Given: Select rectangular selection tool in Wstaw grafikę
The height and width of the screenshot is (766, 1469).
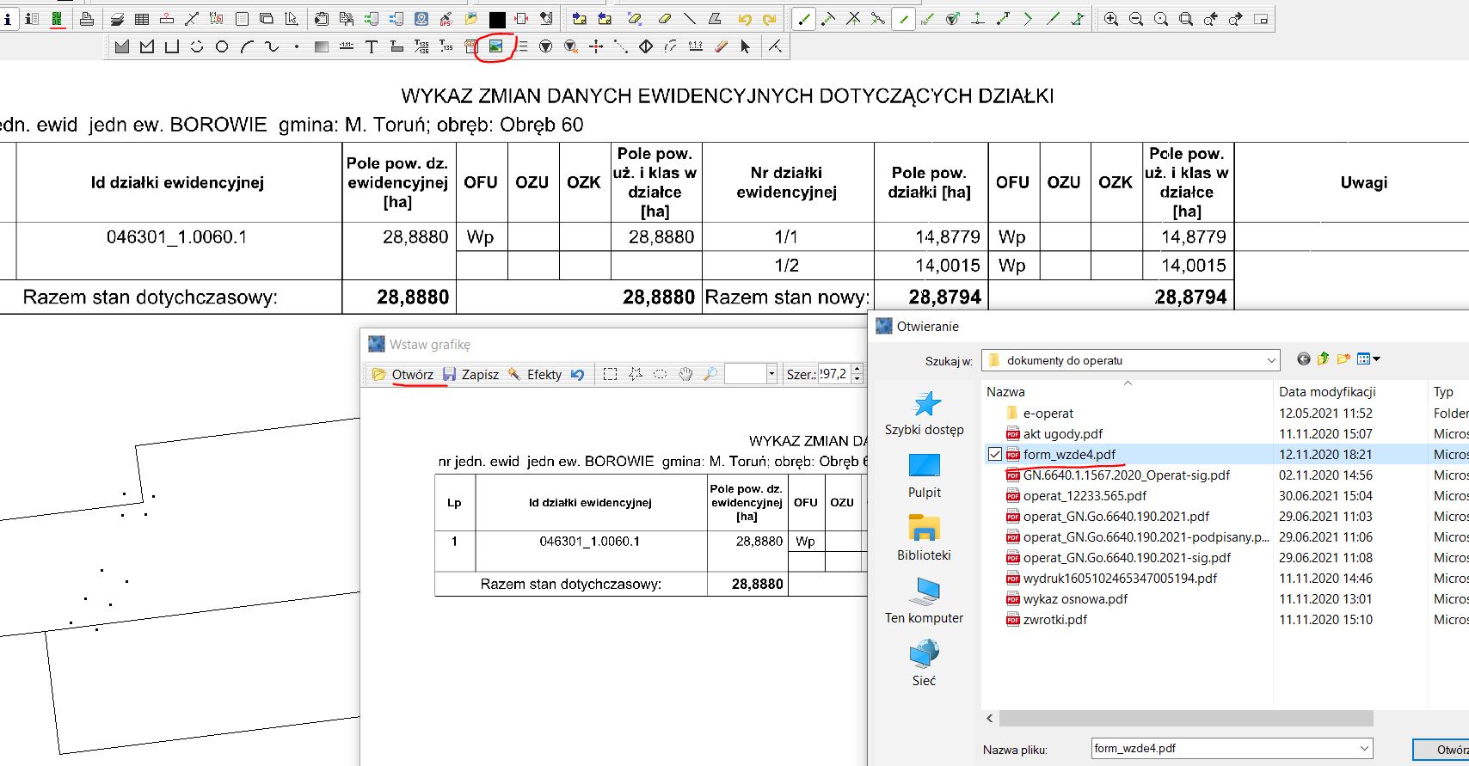Looking at the screenshot, I should click(x=610, y=374).
